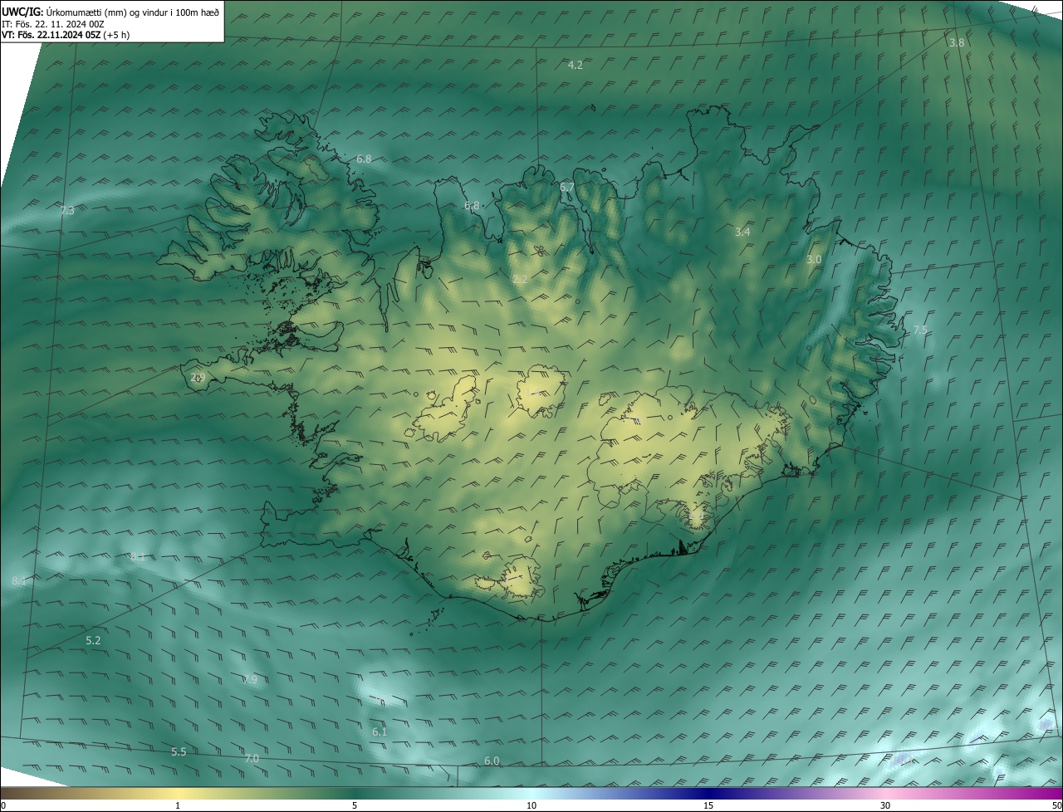Click the 5.5 value label

coord(179,752)
